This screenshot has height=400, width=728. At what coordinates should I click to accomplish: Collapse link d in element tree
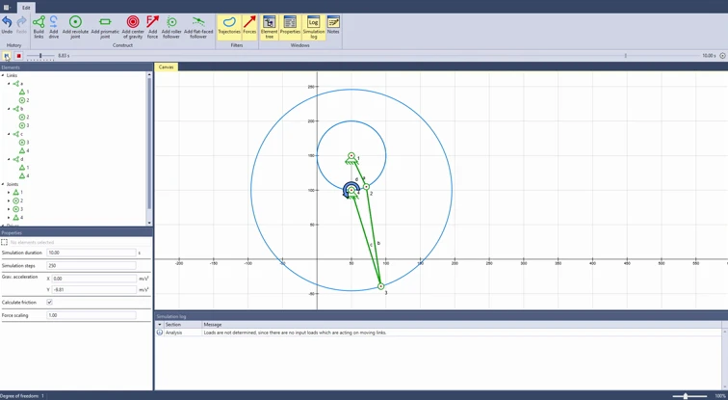tap(9, 159)
